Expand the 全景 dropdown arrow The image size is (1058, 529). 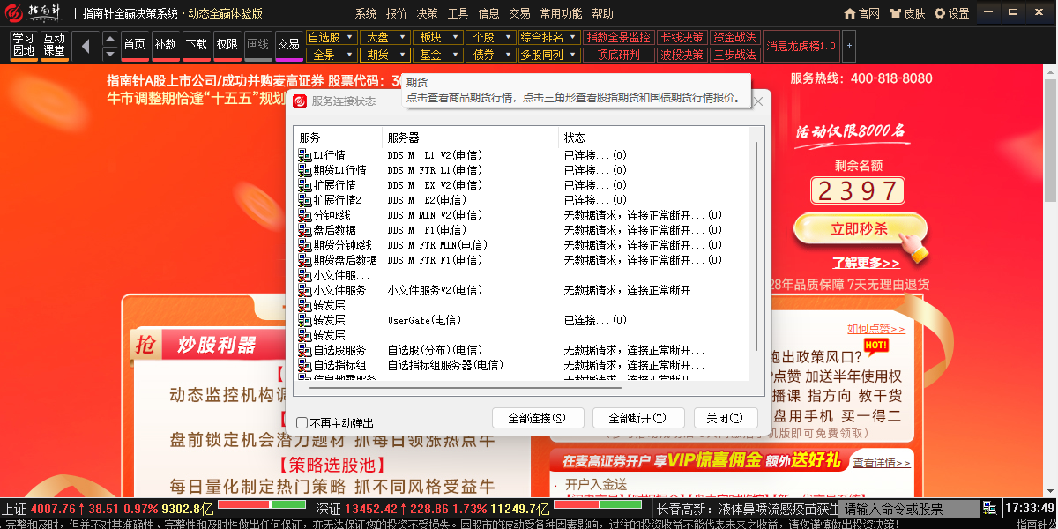351,55
